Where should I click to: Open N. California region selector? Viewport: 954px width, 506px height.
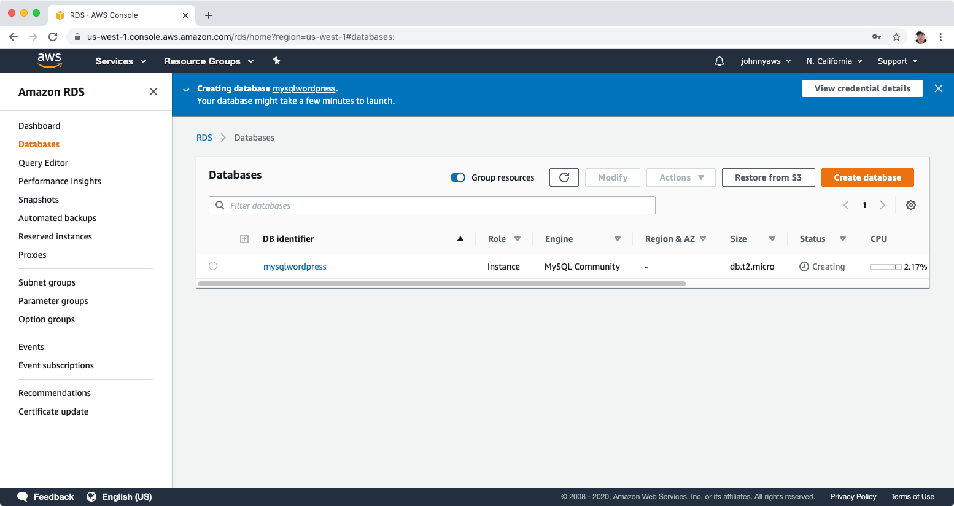(x=834, y=61)
